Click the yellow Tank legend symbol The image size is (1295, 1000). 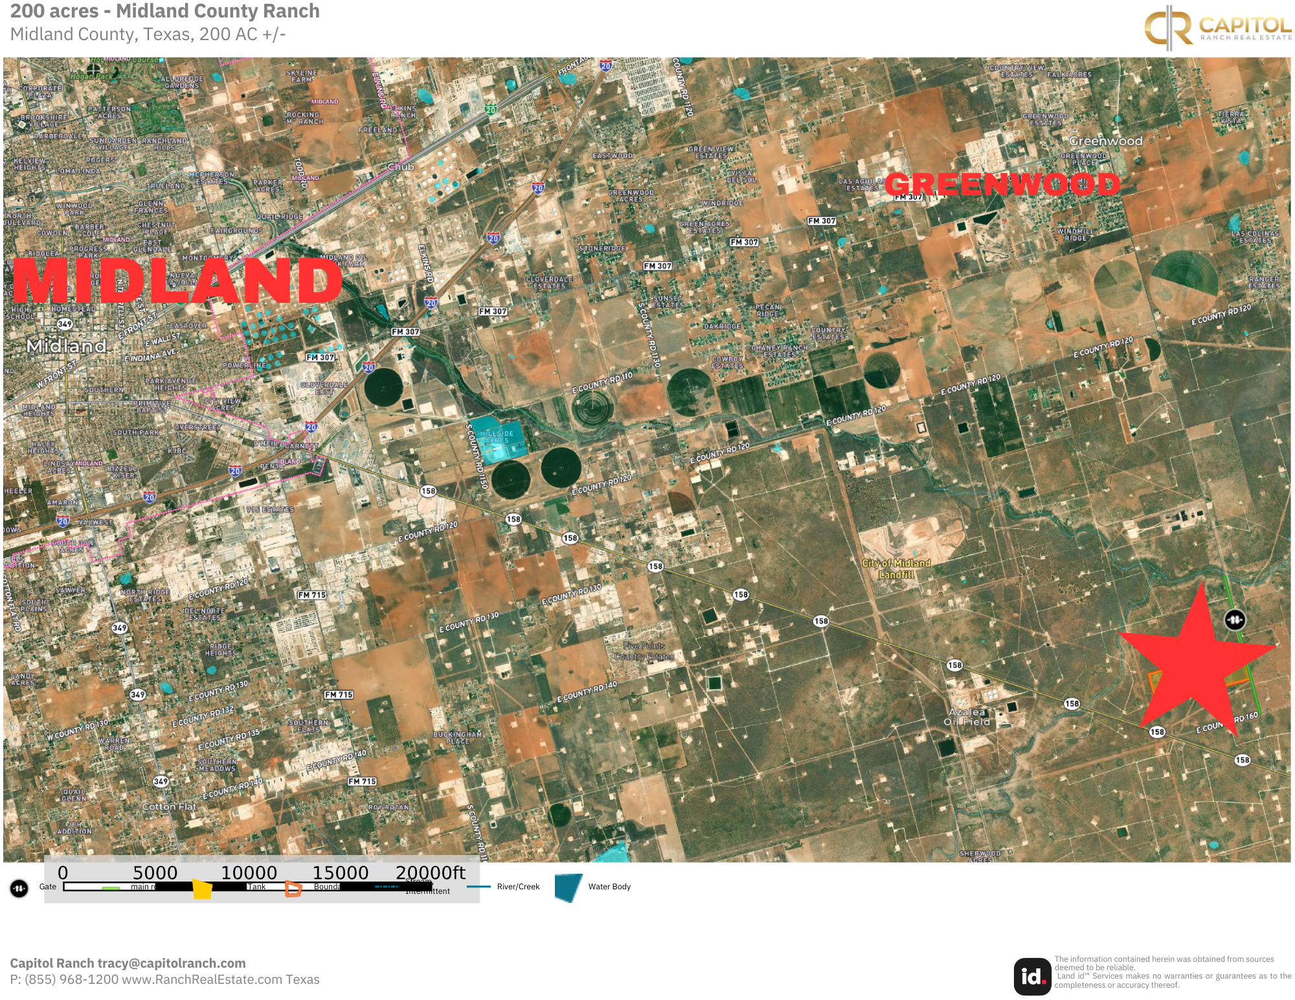(203, 889)
